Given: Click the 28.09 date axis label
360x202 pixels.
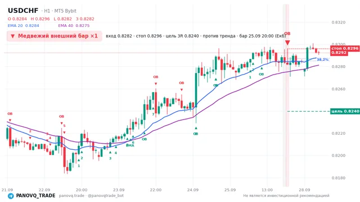Looking at the screenshot, I should pos(304,190).
